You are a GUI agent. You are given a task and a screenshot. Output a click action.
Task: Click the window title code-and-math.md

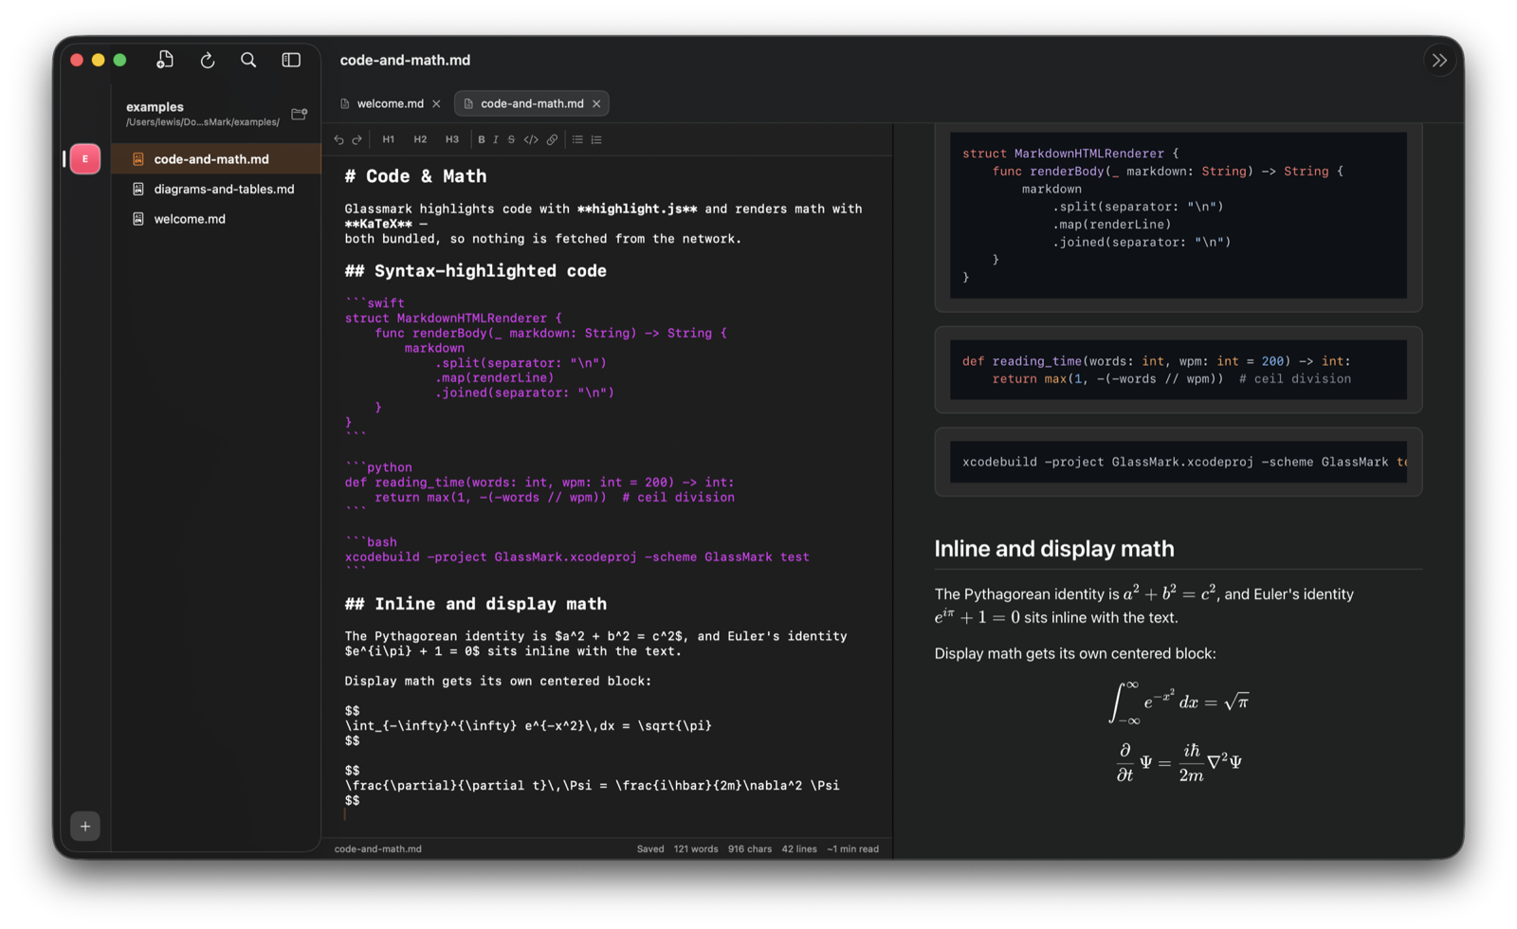tap(405, 60)
